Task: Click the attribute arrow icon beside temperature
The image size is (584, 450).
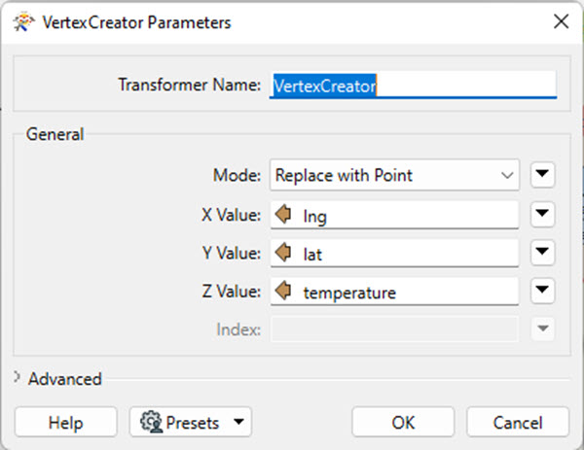Action: coord(283,291)
